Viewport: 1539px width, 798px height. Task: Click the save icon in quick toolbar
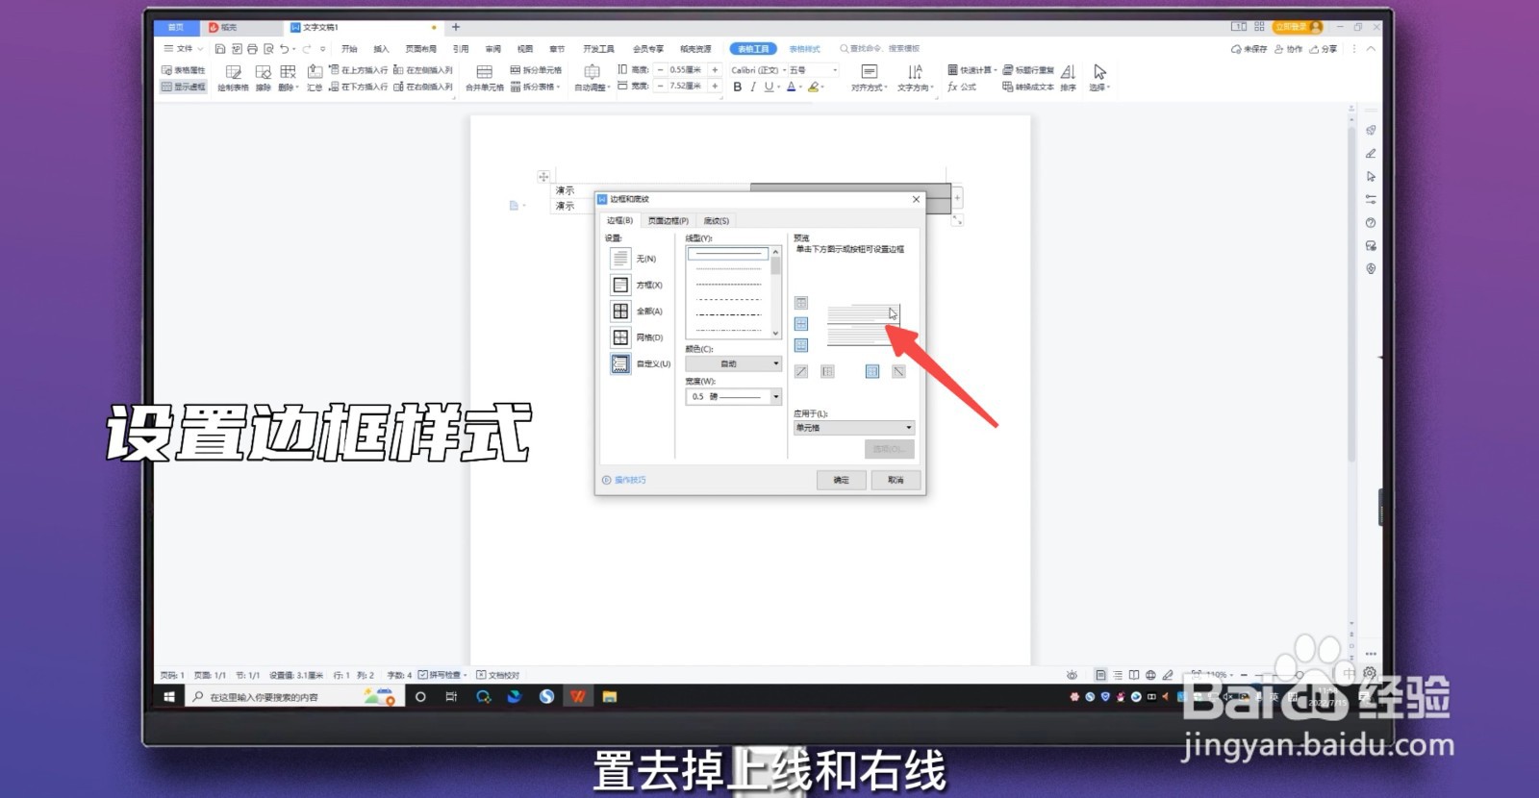(x=220, y=49)
